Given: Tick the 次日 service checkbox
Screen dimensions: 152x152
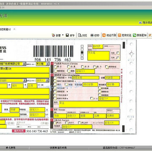Looking at the screenshot, I should pos(83,67).
